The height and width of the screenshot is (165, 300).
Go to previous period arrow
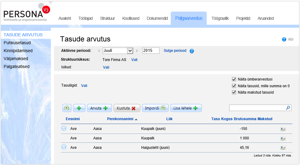tap(99, 51)
